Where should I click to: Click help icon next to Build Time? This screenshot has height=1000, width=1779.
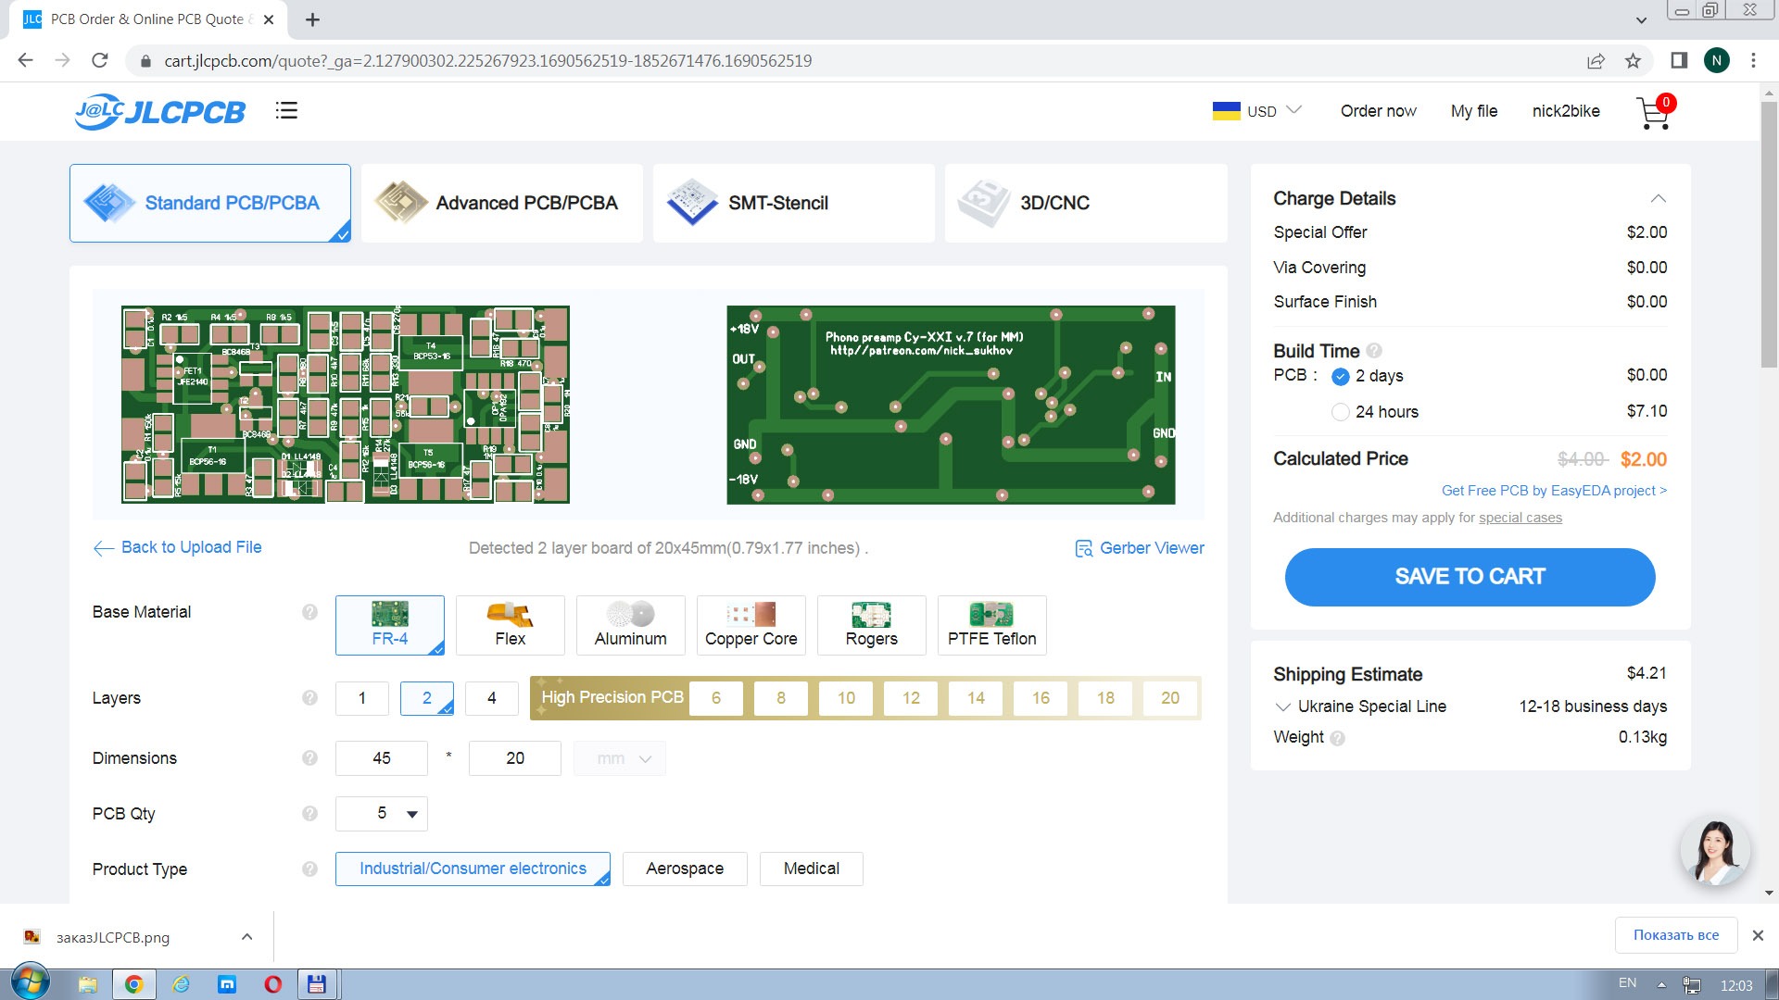click(1374, 351)
